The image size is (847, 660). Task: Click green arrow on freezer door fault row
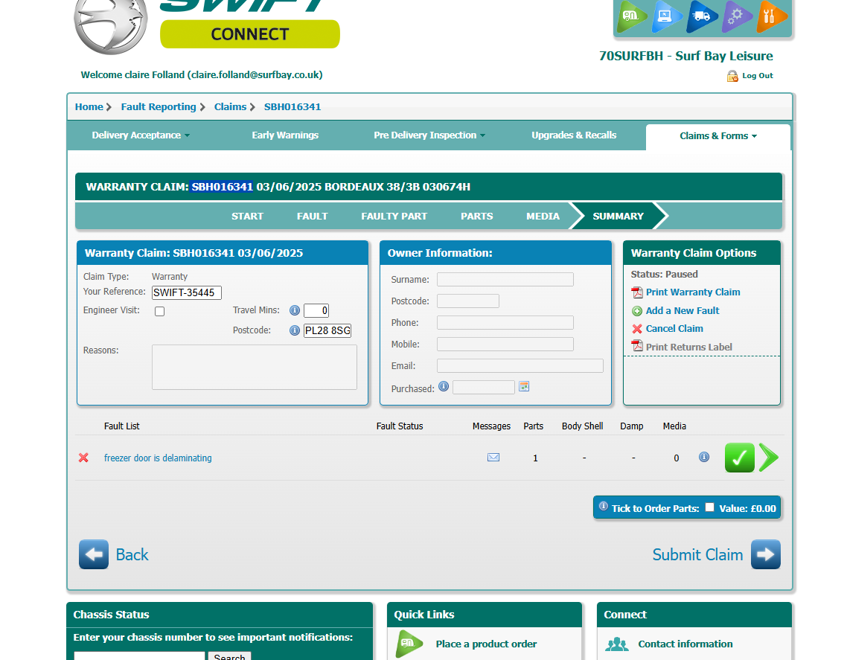click(x=769, y=458)
